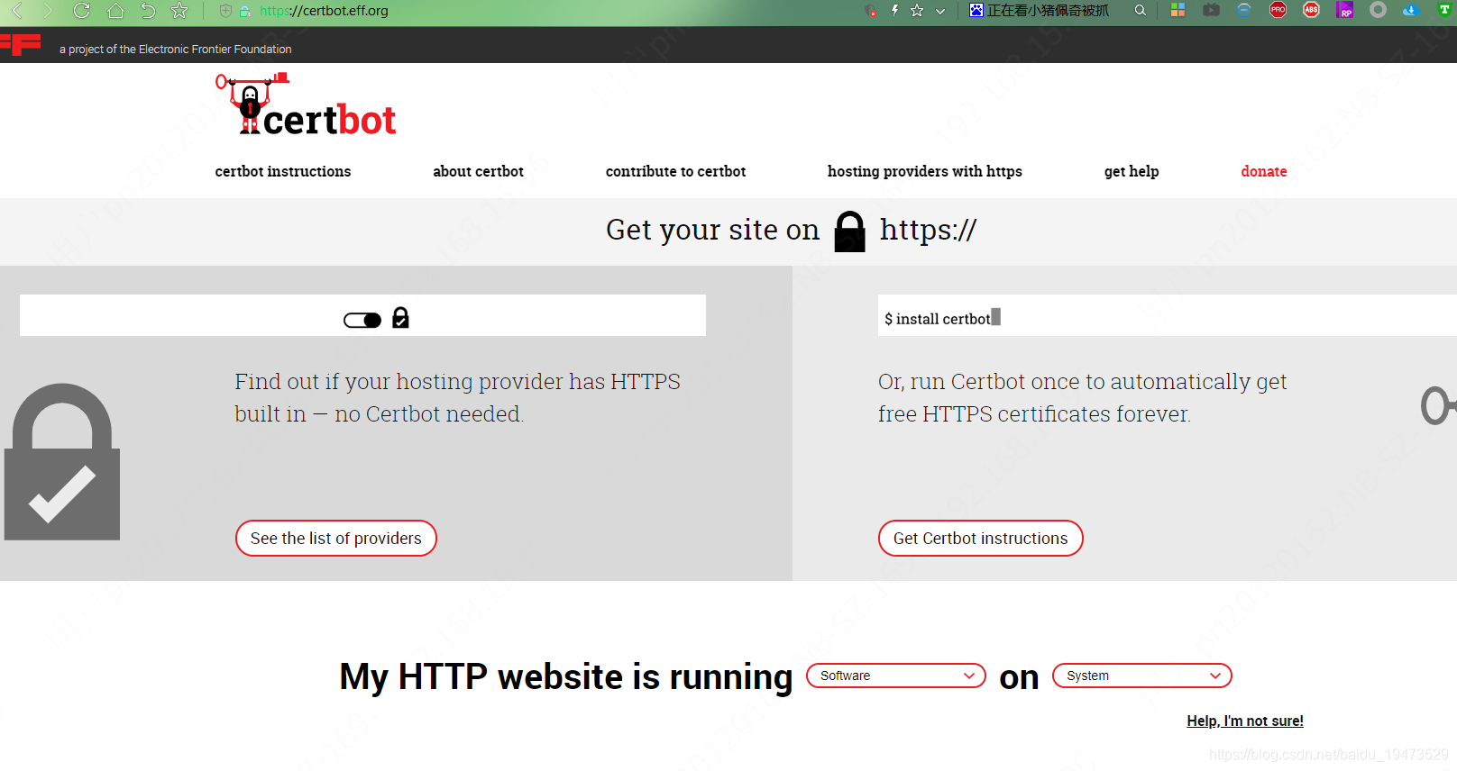Click 'My HTTP website is running' heading

pos(566,676)
